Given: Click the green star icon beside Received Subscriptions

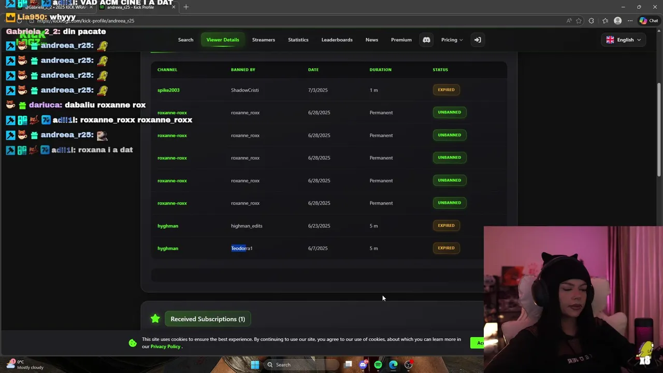Looking at the screenshot, I should tap(155, 319).
